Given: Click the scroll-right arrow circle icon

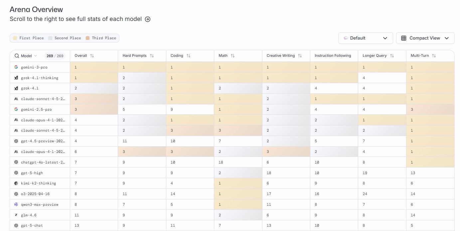Looking at the screenshot, I should (x=148, y=19).
